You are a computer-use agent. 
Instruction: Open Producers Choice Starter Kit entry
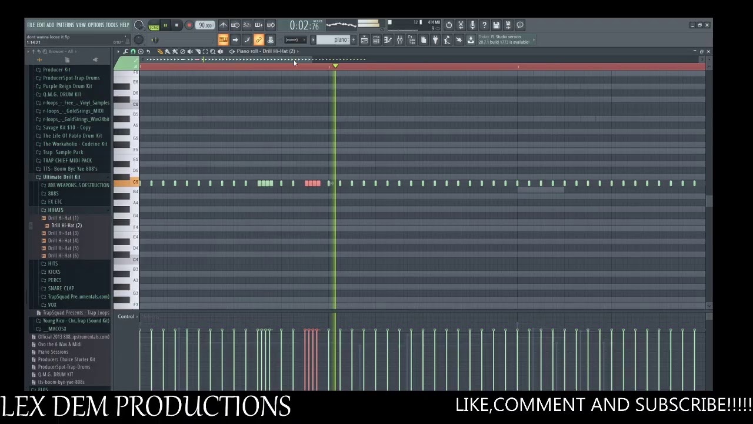pyautogui.click(x=66, y=359)
